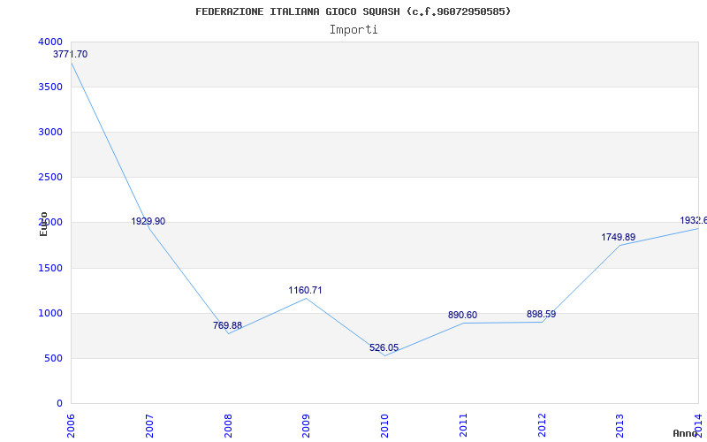Select the 1932.6 data label at 2014
Image resolution: width=707 pixels, height=442 pixels.
[694, 220]
